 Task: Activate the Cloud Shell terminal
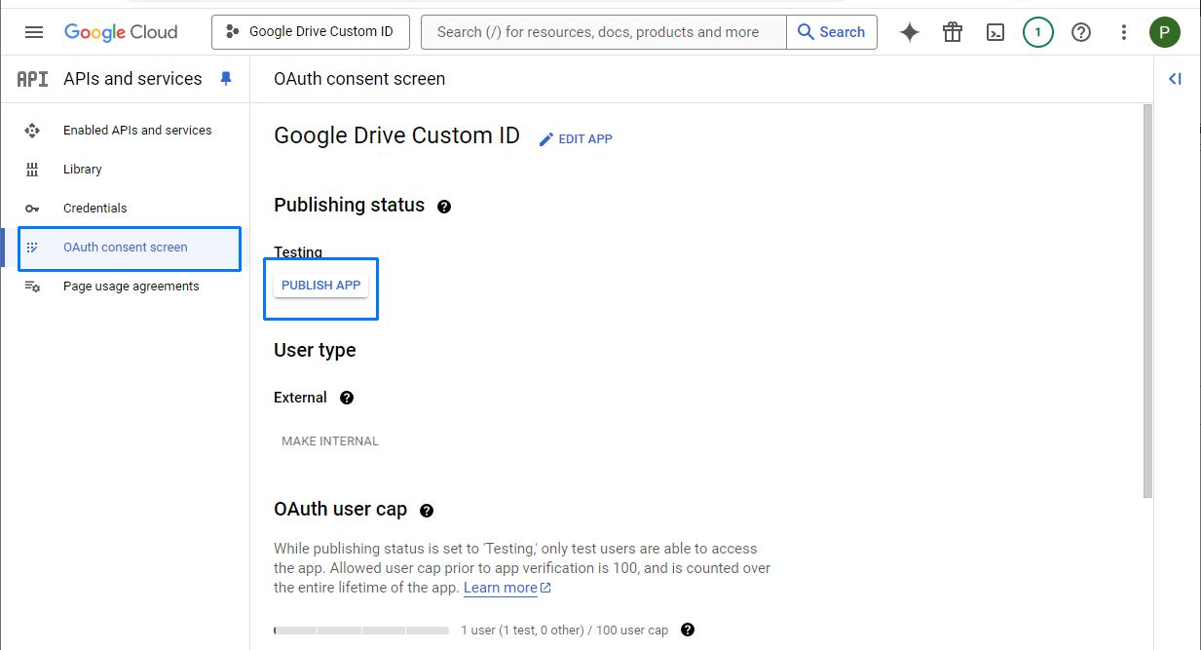coord(995,32)
